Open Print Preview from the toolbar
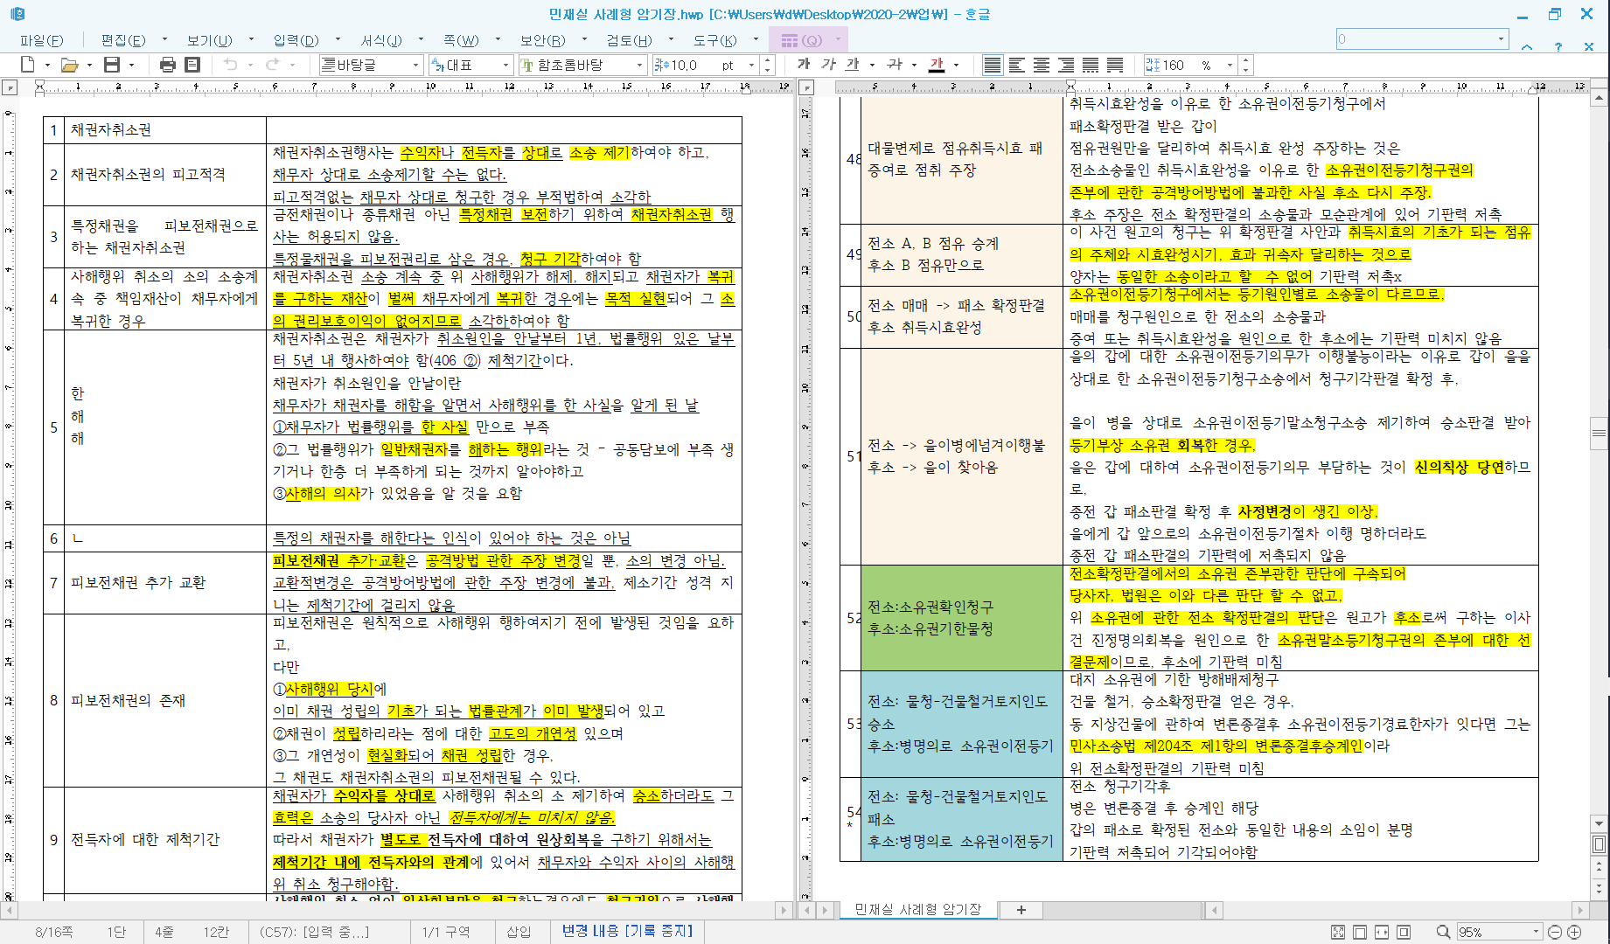This screenshot has width=1610, height=944. coord(192,65)
